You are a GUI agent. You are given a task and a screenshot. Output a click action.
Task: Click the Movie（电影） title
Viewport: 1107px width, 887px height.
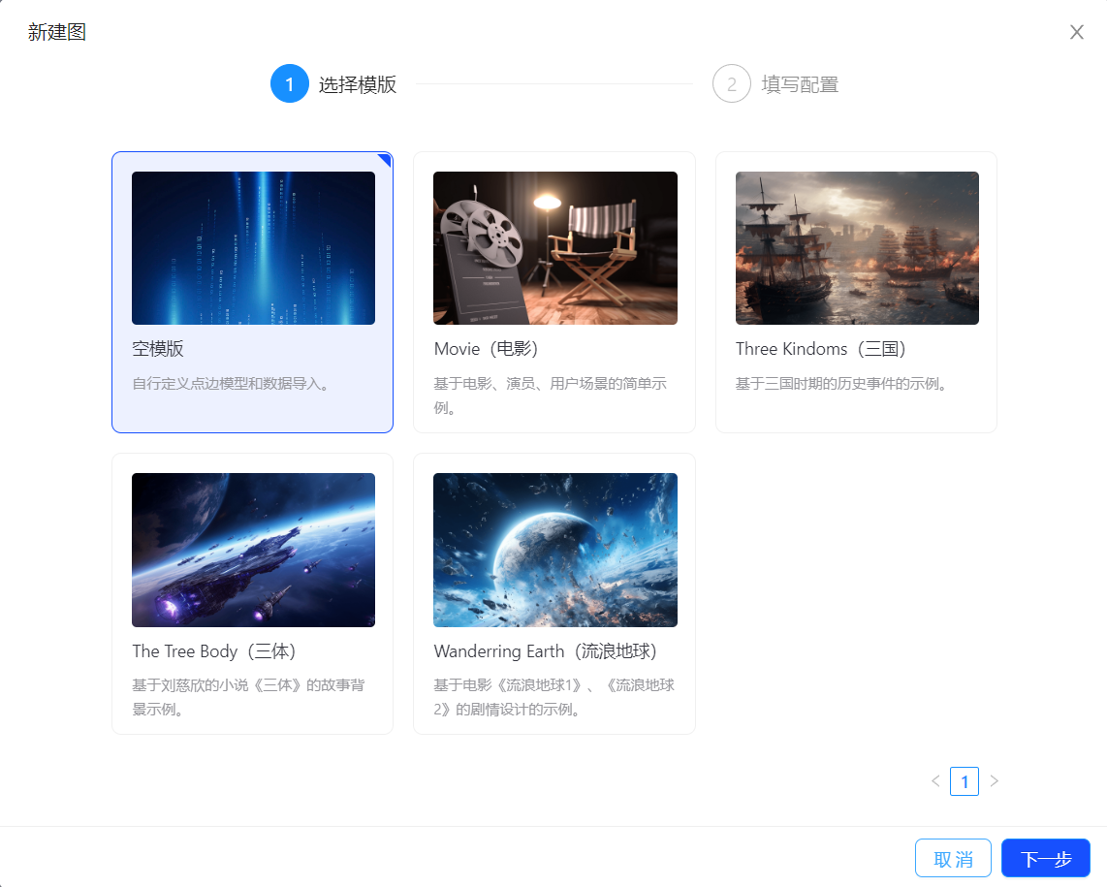tap(486, 349)
